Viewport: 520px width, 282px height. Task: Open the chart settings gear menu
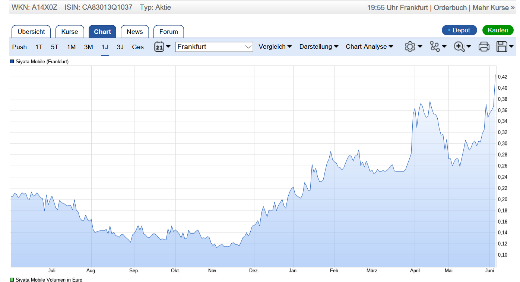410,47
